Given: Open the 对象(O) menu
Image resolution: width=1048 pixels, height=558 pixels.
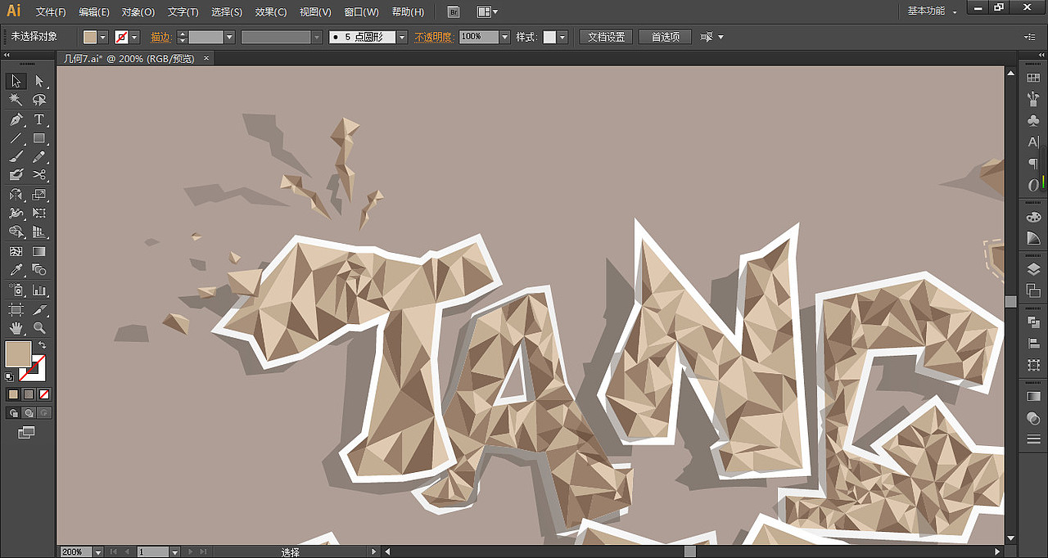Looking at the screenshot, I should 138,12.
